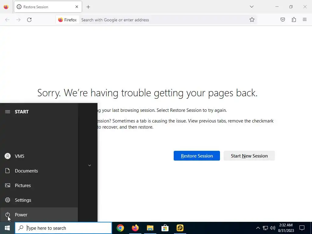Open the Extensions puzzle icon
The height and width of the screenshot is (234, 312).
point(294,20)
